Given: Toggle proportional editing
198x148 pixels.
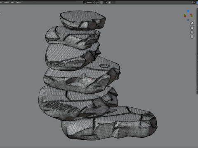Looking at the screenshot, I should pyautogui.click(x=109, y=2).
